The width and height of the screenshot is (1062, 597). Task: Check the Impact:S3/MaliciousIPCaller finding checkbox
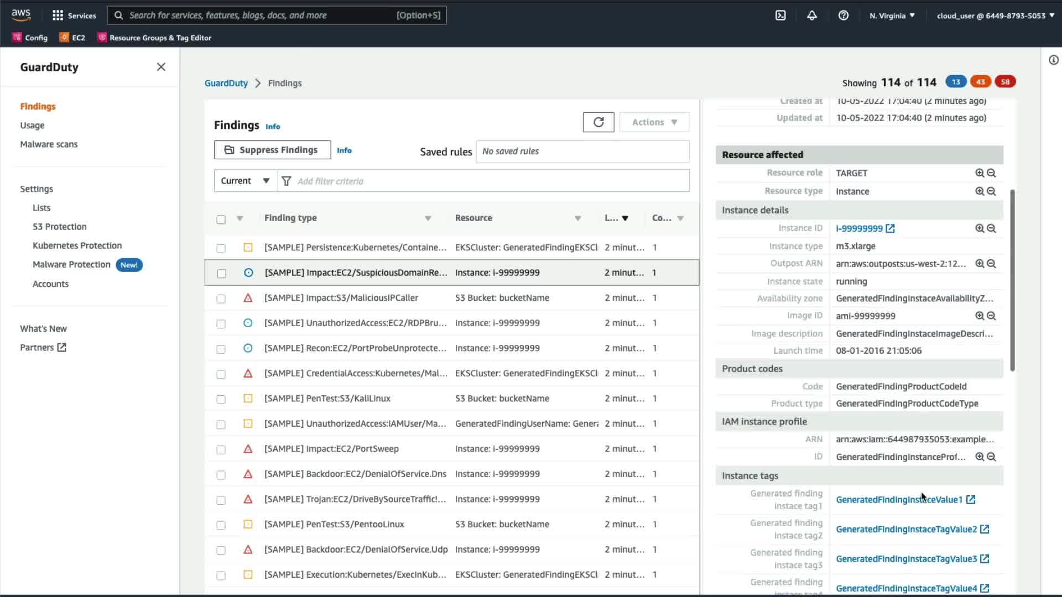click(x=221, y=298)
